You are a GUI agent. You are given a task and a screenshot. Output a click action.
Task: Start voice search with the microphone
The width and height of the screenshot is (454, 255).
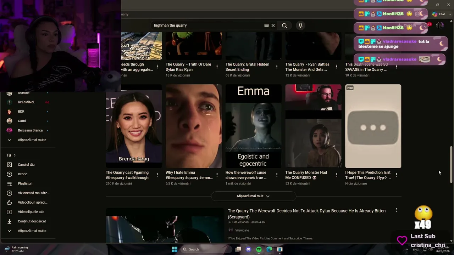point(300,25)
